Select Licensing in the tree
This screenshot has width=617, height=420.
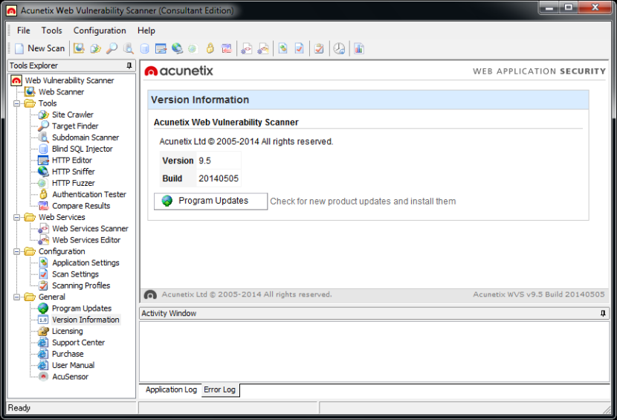coord(68,332)
